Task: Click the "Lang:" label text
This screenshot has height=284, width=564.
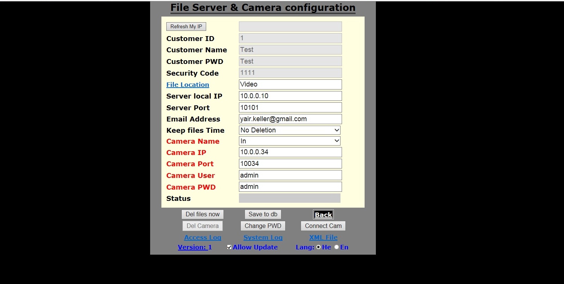Action: point(305,248)
